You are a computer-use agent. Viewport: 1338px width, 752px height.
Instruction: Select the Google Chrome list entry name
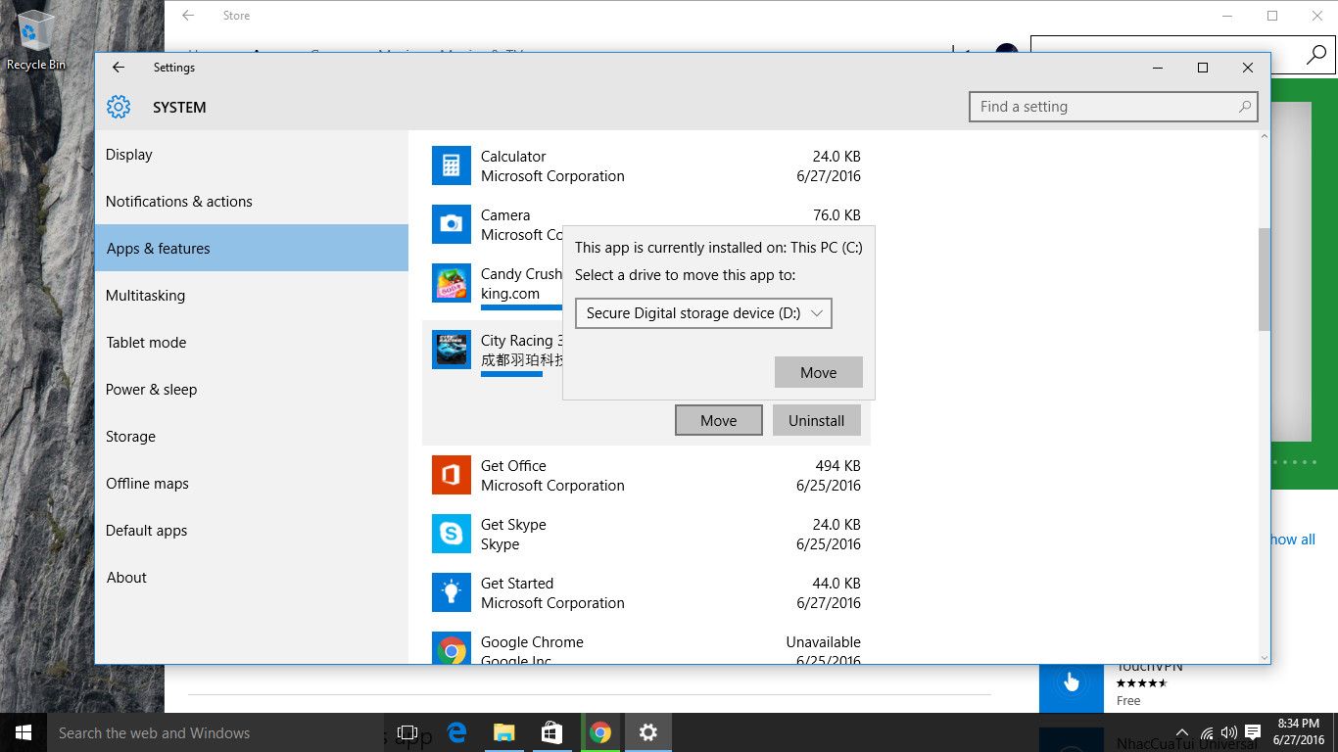point(532,642)
